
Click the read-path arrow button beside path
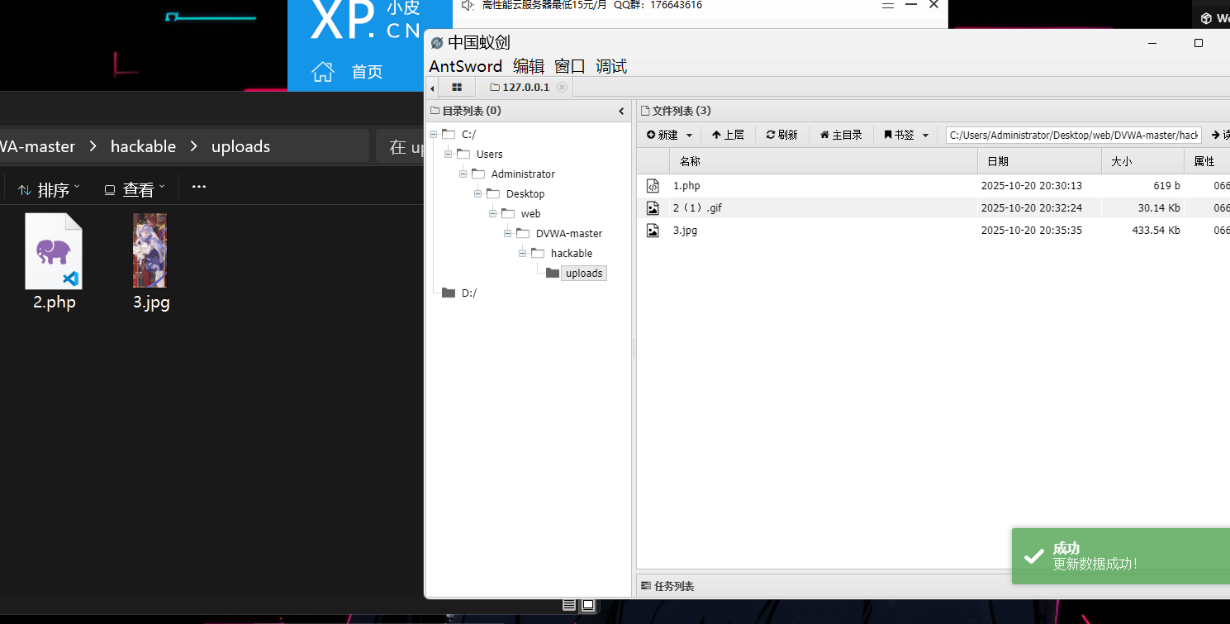click(x=1219, y=135)
